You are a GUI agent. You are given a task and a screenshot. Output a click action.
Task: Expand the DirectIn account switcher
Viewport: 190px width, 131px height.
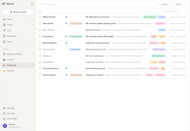pos(32,126)
